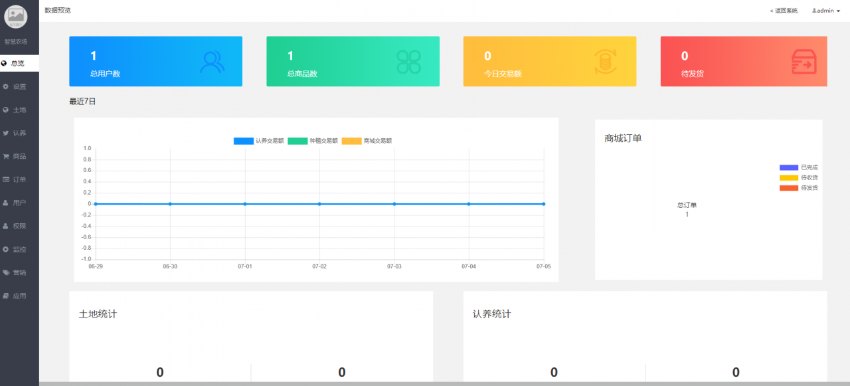Click the 返回系统 link
This screenshot has width=850, height=386.
click(784, 11)
